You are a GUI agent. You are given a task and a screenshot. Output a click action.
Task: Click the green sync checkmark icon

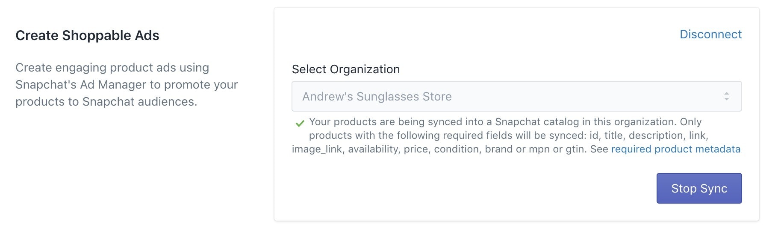300,124
